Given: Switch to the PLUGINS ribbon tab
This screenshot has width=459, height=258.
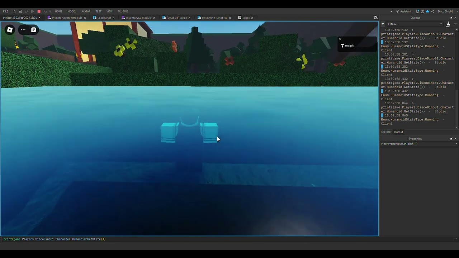Looking at the screenshot, I should click(x=123, y=11).
